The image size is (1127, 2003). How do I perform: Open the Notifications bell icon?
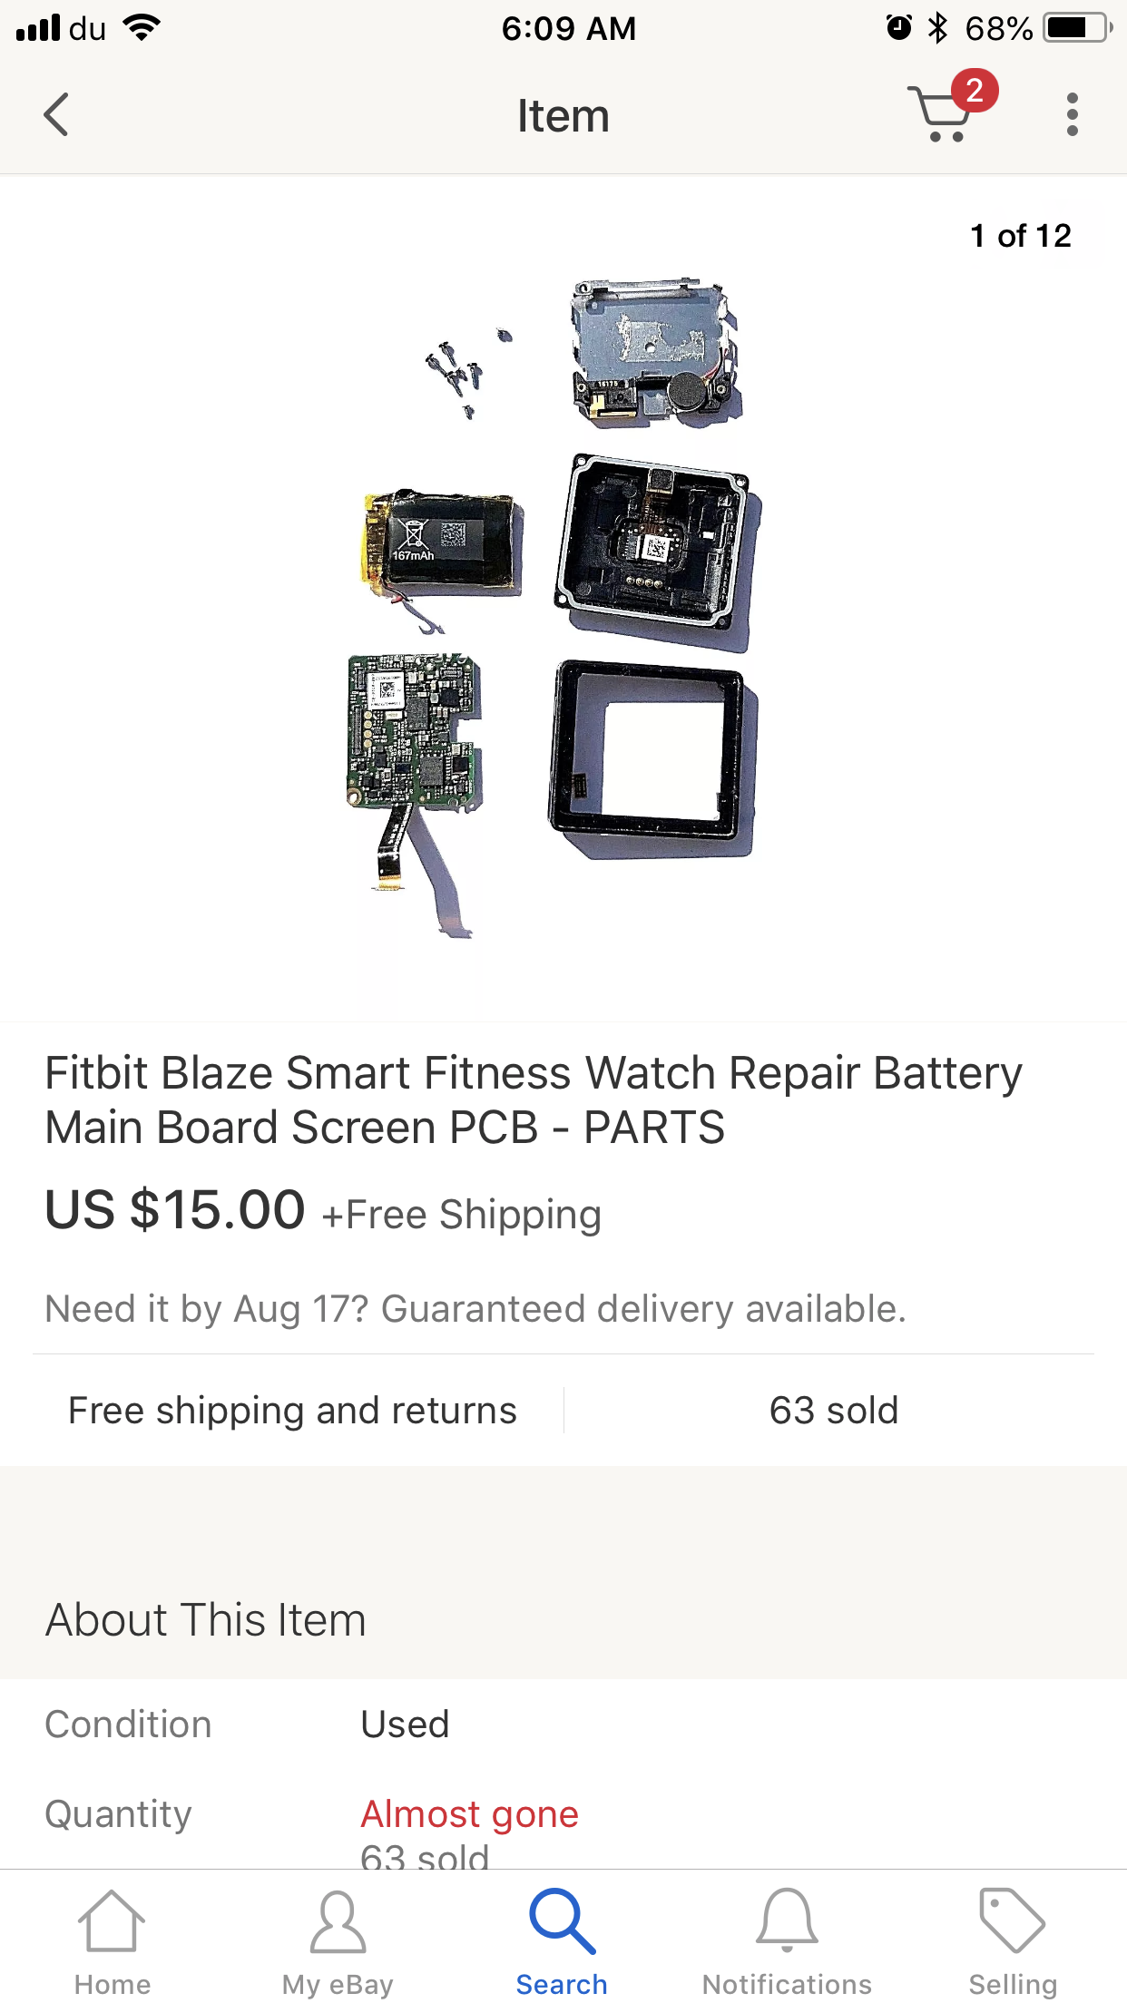pos(788,1921)
